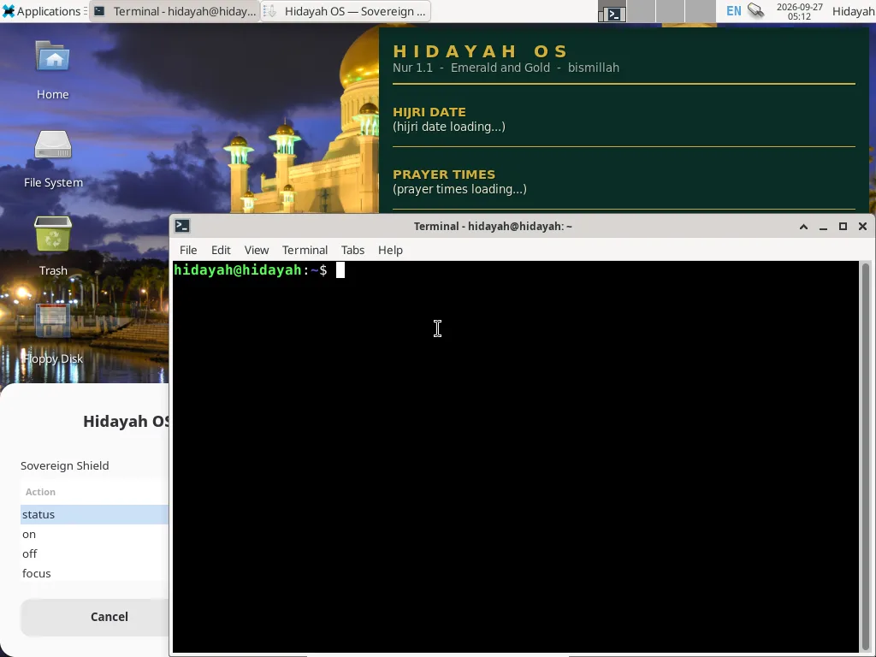
Task: Switch to the Terminal taskbar button
Action: click(175, 11)
